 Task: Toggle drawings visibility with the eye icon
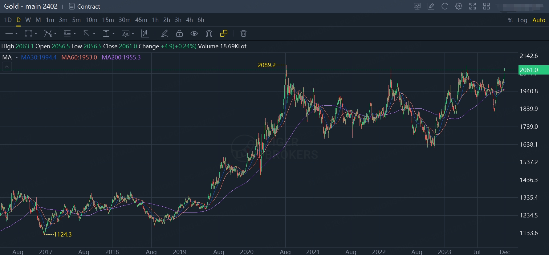pyautogui.click(x=194, y=34)
